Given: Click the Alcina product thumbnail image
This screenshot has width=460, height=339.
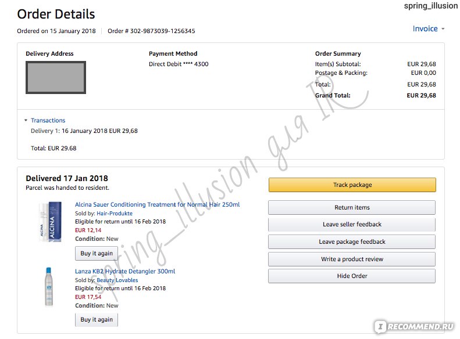Looking at the screenshot, I should 50,222.
